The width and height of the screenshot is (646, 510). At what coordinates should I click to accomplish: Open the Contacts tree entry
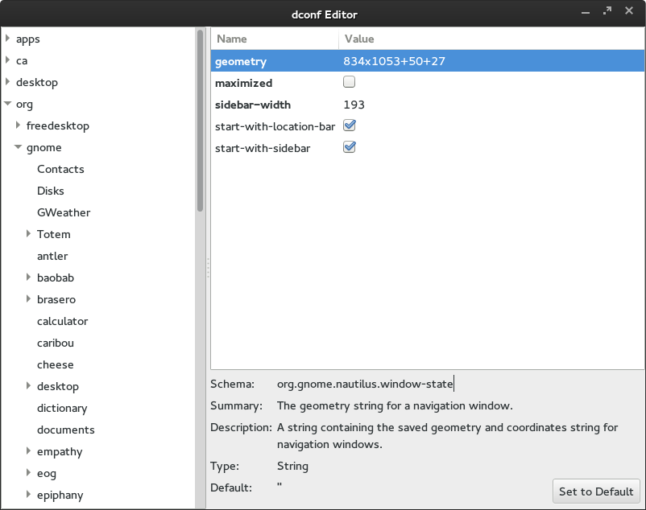pyautogui.click(x=60, y=169)
